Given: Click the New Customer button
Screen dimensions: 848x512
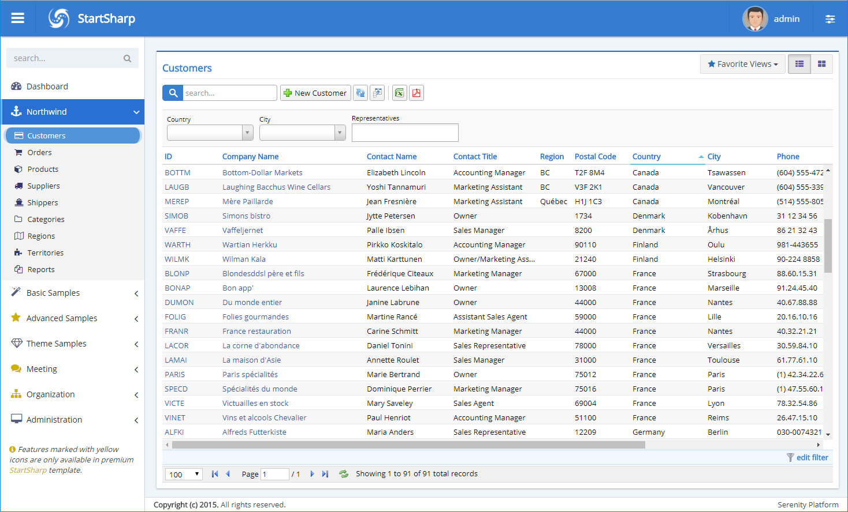Looking at the screenshot, I should pos(315,93).
